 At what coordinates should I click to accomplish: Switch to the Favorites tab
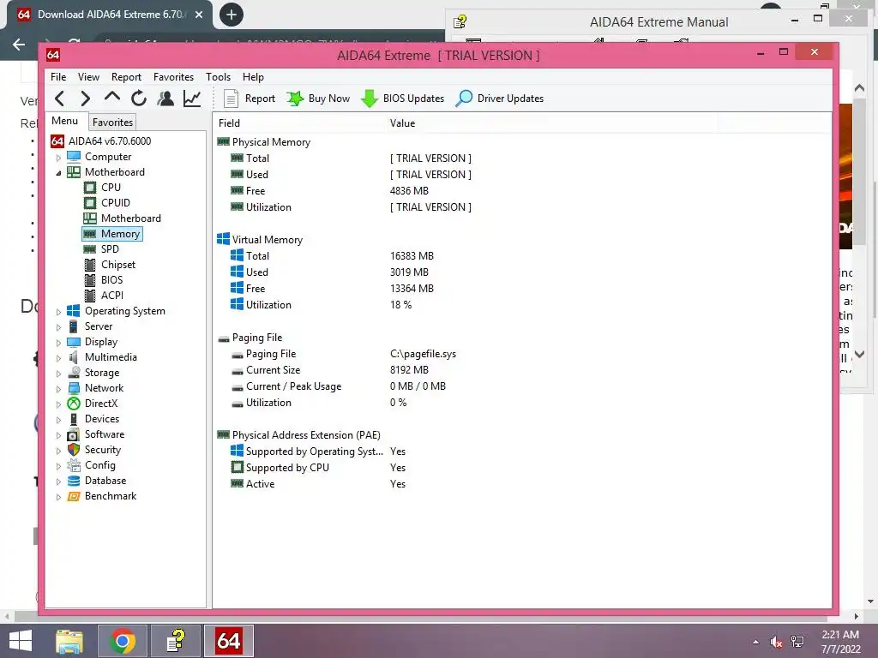(x=112, y=122)
